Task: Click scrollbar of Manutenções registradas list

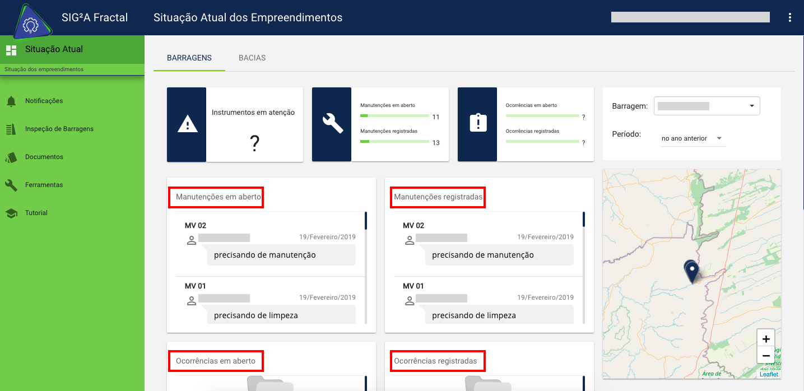Action: (584, 268)
